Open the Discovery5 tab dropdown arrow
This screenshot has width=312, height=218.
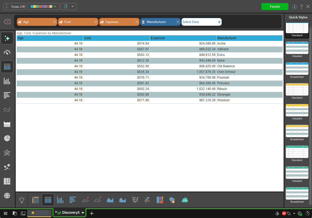click(83, 213)
